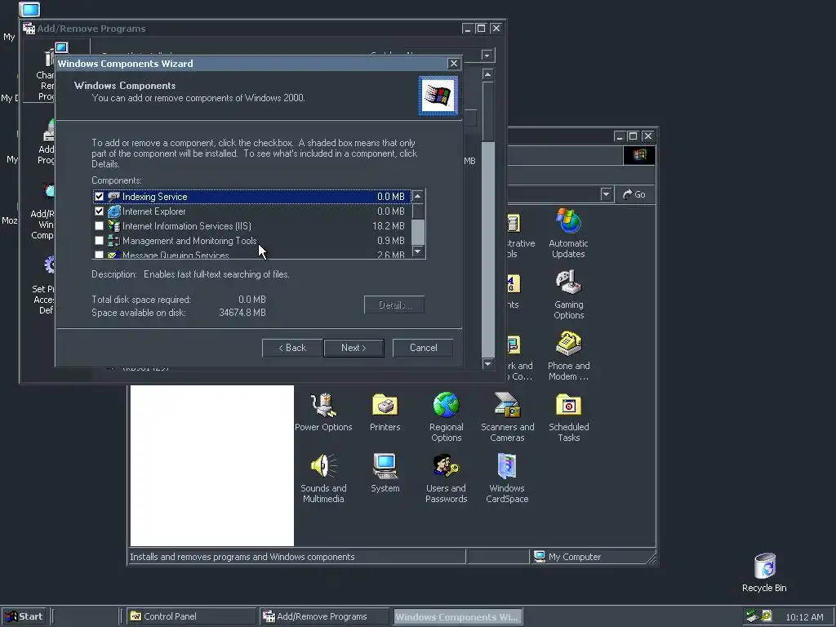Check the Message Queuing Services checkbox
This screenshot has width=836, height=627.
point(99,255)
